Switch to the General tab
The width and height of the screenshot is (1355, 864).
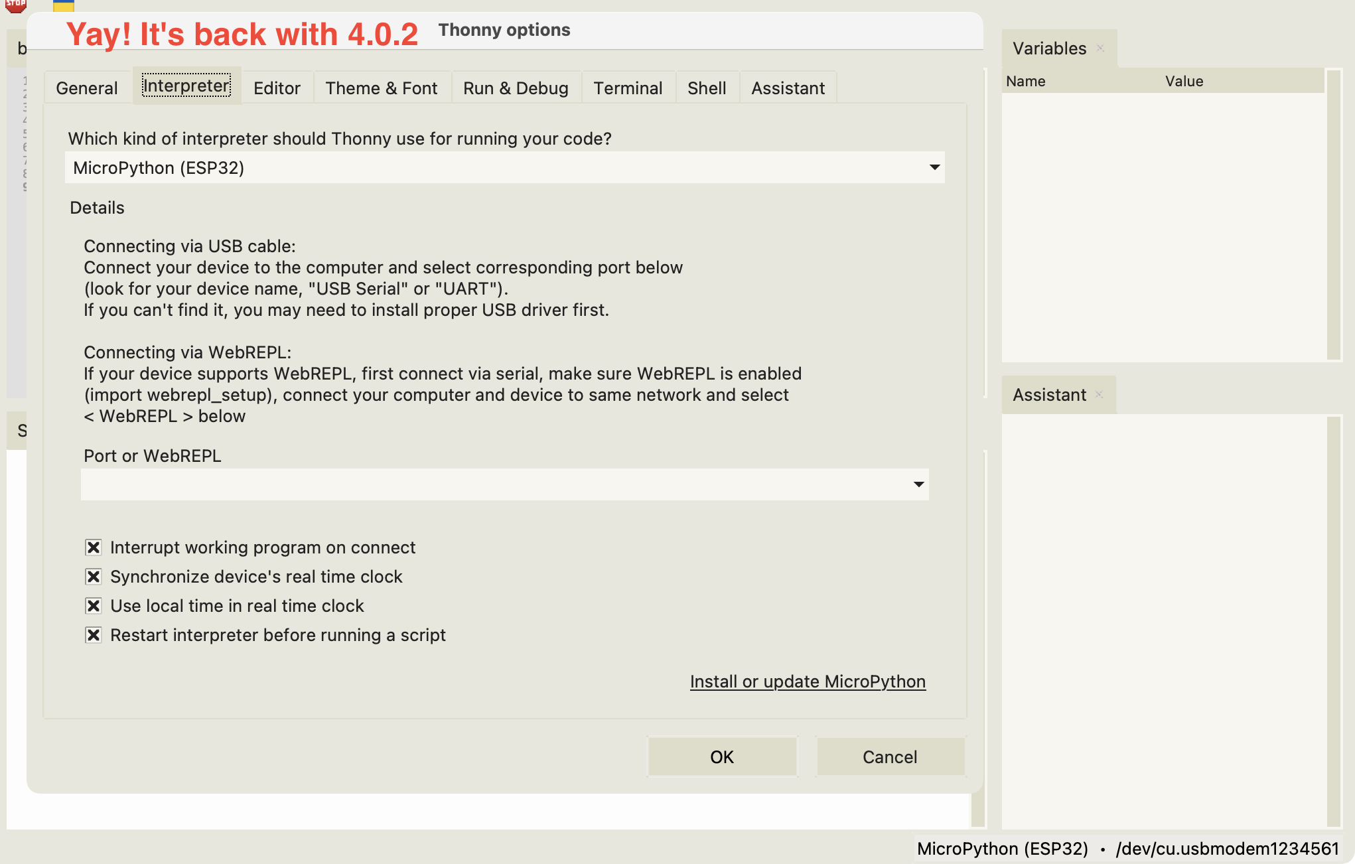coord(86,88)
